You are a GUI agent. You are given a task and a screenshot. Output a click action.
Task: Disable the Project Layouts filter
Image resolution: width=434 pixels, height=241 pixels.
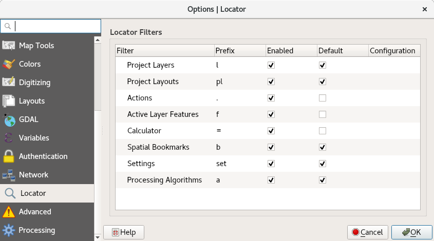coord(271,82)
